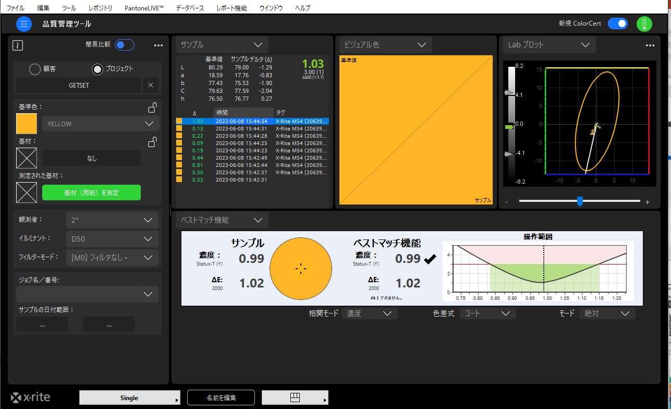Viewport: 671px width, 409px height.
Task: Open the Lab プロット panel's three-dots menu
Action: [650, 45]
